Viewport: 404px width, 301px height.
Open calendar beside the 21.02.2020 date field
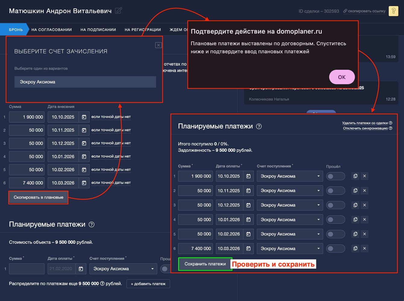click(x=81, y=269)
